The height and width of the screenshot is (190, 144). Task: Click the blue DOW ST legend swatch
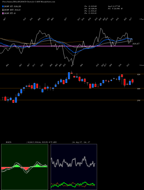(3, 6)
